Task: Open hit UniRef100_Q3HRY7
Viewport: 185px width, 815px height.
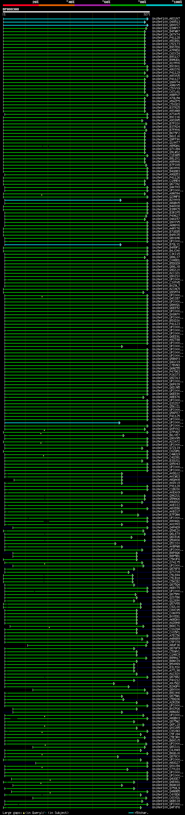Action: (166, 28)
